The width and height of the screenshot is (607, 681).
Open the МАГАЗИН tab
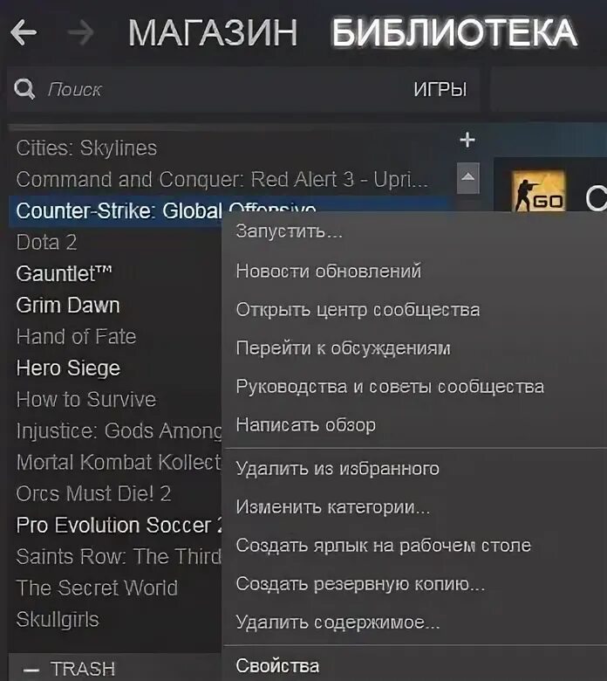coord(213,32)
